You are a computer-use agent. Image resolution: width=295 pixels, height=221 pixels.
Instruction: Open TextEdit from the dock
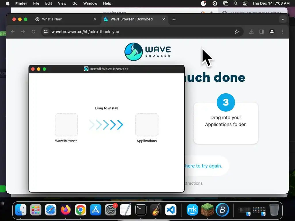pyautogui.click(x=126, y=210)
